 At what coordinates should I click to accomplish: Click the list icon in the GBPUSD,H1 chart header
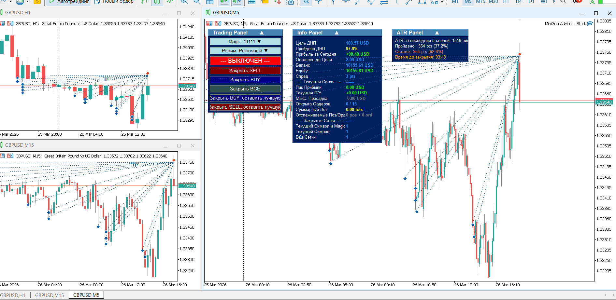click(x=2, y=23)
